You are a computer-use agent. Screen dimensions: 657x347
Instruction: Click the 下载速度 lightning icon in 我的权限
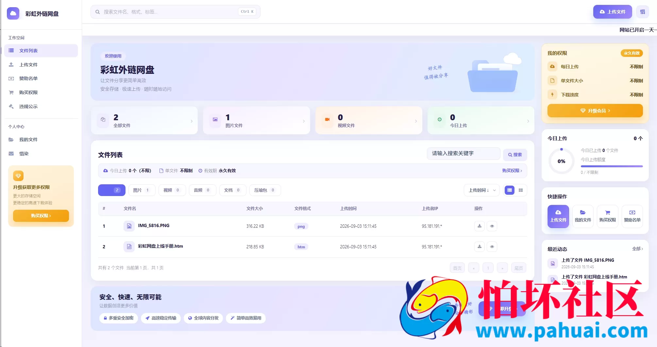coord(552,95)
